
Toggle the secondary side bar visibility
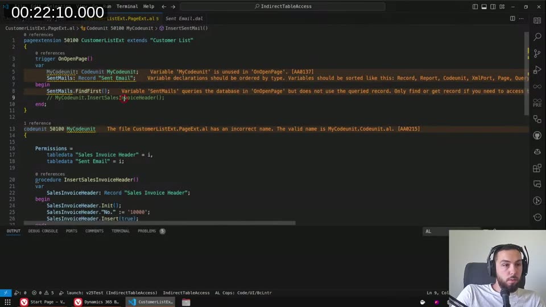coord(493,7)
